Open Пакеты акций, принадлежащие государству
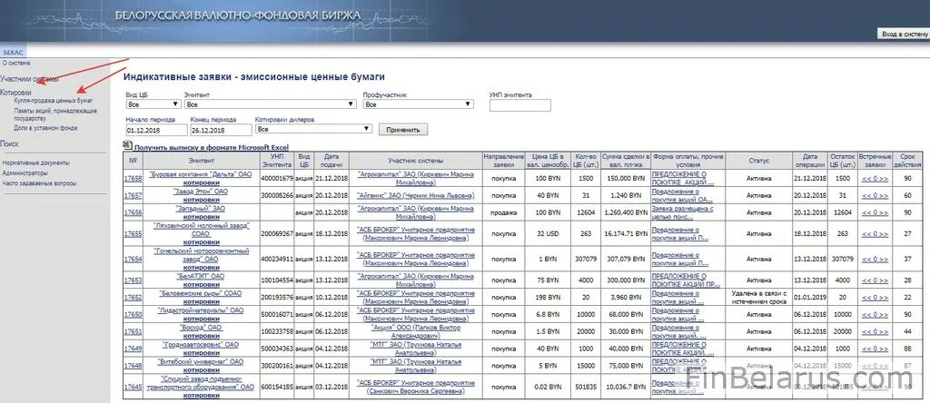Screen dimensions: 930x403 55,113
